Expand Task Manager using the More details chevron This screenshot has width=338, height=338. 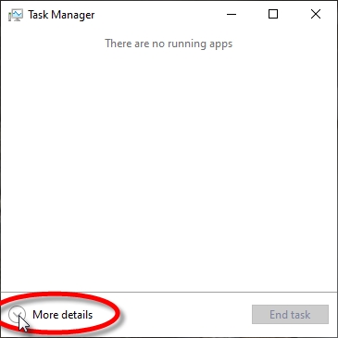pos(17,315)
